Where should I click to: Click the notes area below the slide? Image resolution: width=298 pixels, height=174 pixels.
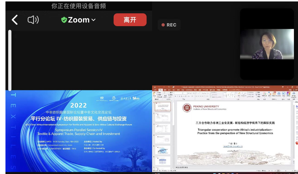pos(234,167)
